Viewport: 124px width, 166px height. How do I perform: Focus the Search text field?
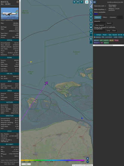[100, 23]
